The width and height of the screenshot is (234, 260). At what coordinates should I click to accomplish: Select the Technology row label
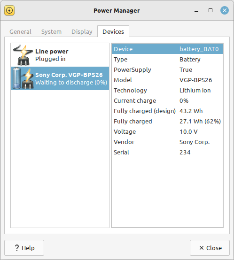coord(130,91)
